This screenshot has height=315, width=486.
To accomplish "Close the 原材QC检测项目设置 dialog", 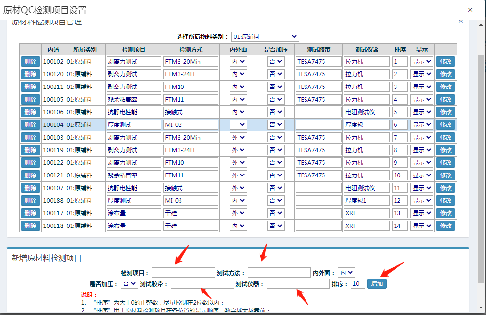I will [x=470, y=10].
